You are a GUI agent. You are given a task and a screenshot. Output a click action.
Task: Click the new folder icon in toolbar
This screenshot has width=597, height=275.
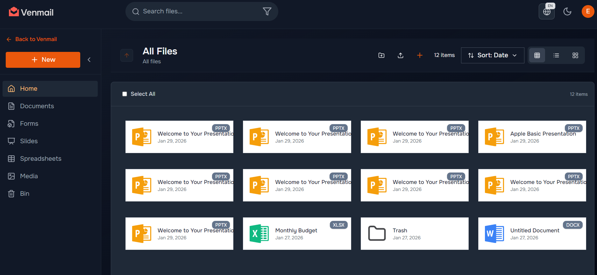(381, 55)
